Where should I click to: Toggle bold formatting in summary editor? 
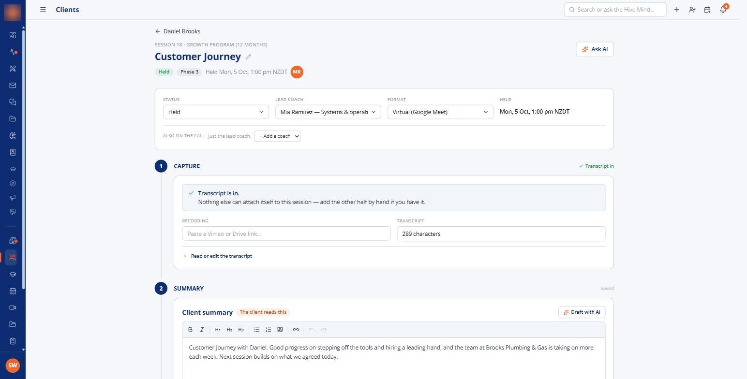[190, 330]
